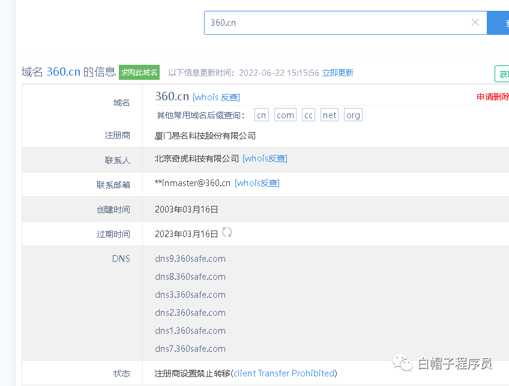Screen dimensions: 509x386
Task: Open [whois反查] next to 北京奇虎科技有限公司
Action: (265, 158)
